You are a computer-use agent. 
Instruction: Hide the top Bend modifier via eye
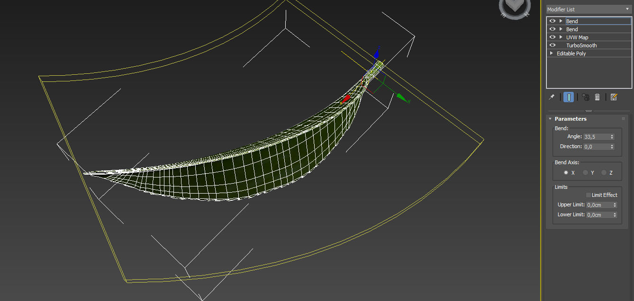click(552, 21)
